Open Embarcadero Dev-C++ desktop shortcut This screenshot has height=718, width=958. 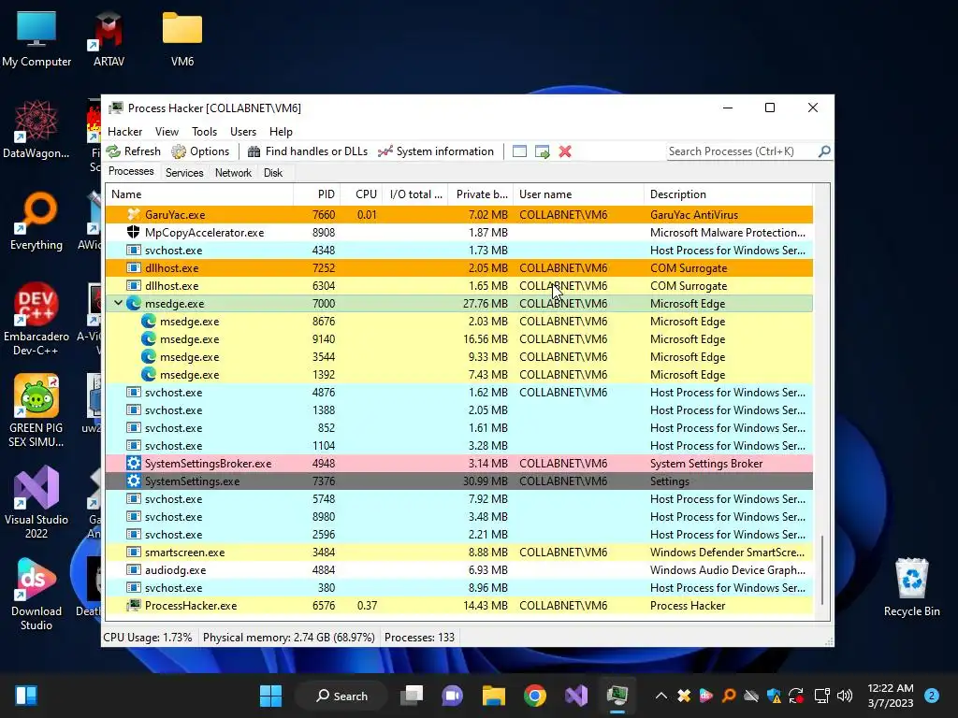[x=36, y=319]
